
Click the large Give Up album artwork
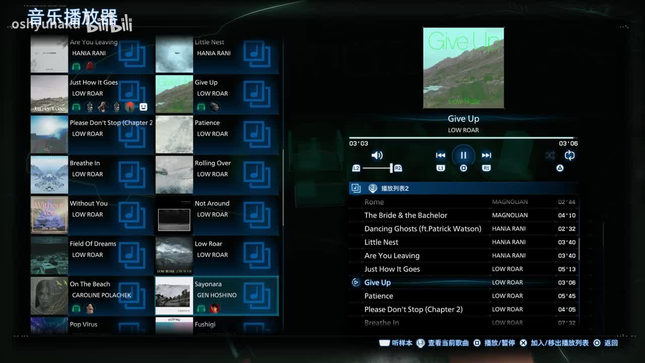tap(464, 68)
